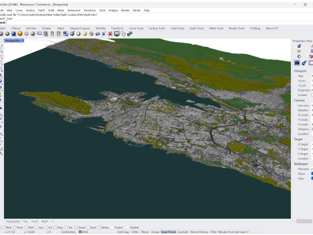Click the blue tool icon beside camera icon
The width and height of the screenshot is (313, 235).
coord(304,63)
